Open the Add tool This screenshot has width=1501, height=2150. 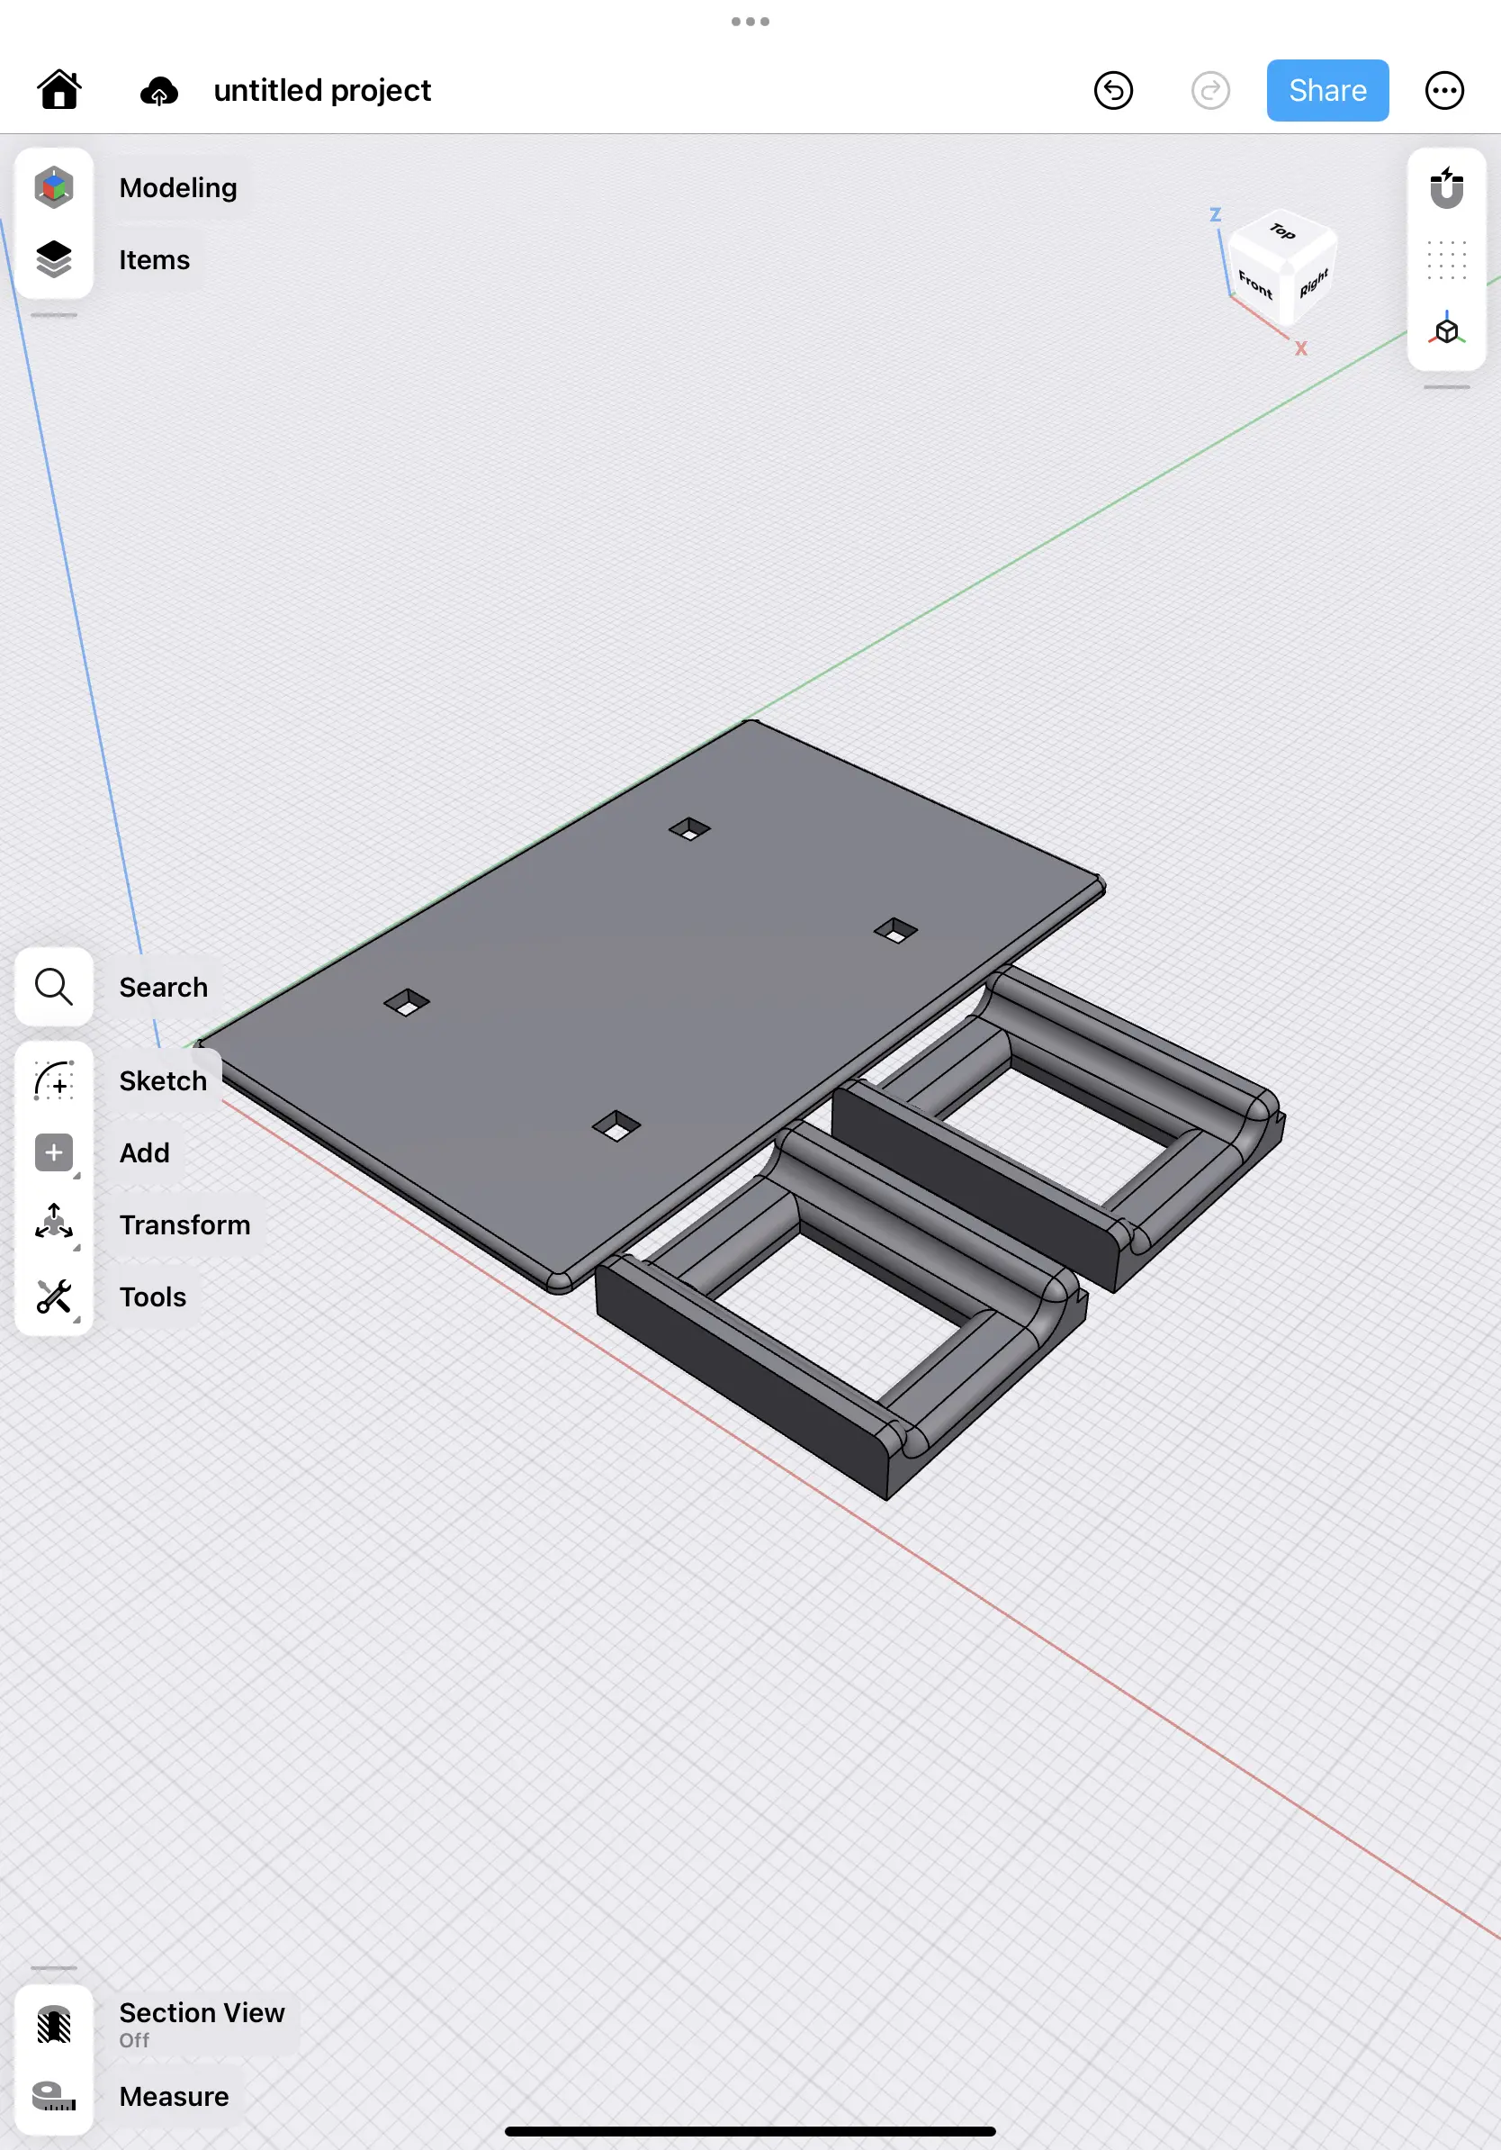53,1152
